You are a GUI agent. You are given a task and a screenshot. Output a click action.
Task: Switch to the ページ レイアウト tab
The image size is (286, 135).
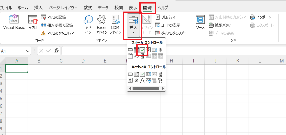(x=63, y=8)
